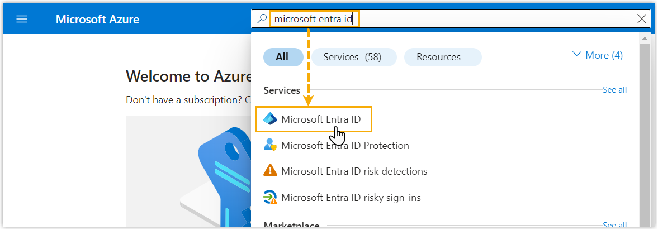Click the risky sign-ins icon
658x230 pixels.
pyautogui.click(x=271, y=197)
